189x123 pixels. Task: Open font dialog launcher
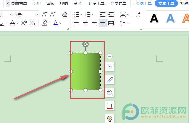click(x=68, y=29)
